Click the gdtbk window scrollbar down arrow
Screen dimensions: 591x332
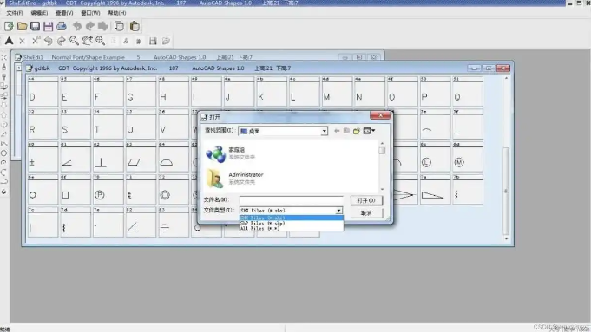[x=506, y=239]
